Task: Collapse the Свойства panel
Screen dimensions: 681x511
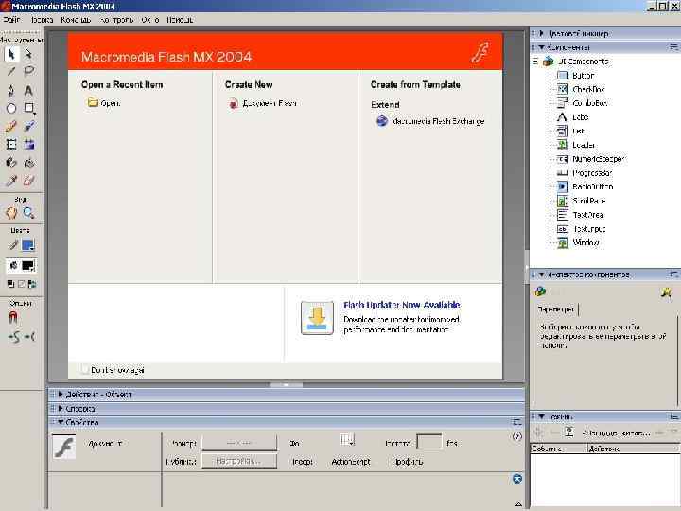Action: (61, 422)
